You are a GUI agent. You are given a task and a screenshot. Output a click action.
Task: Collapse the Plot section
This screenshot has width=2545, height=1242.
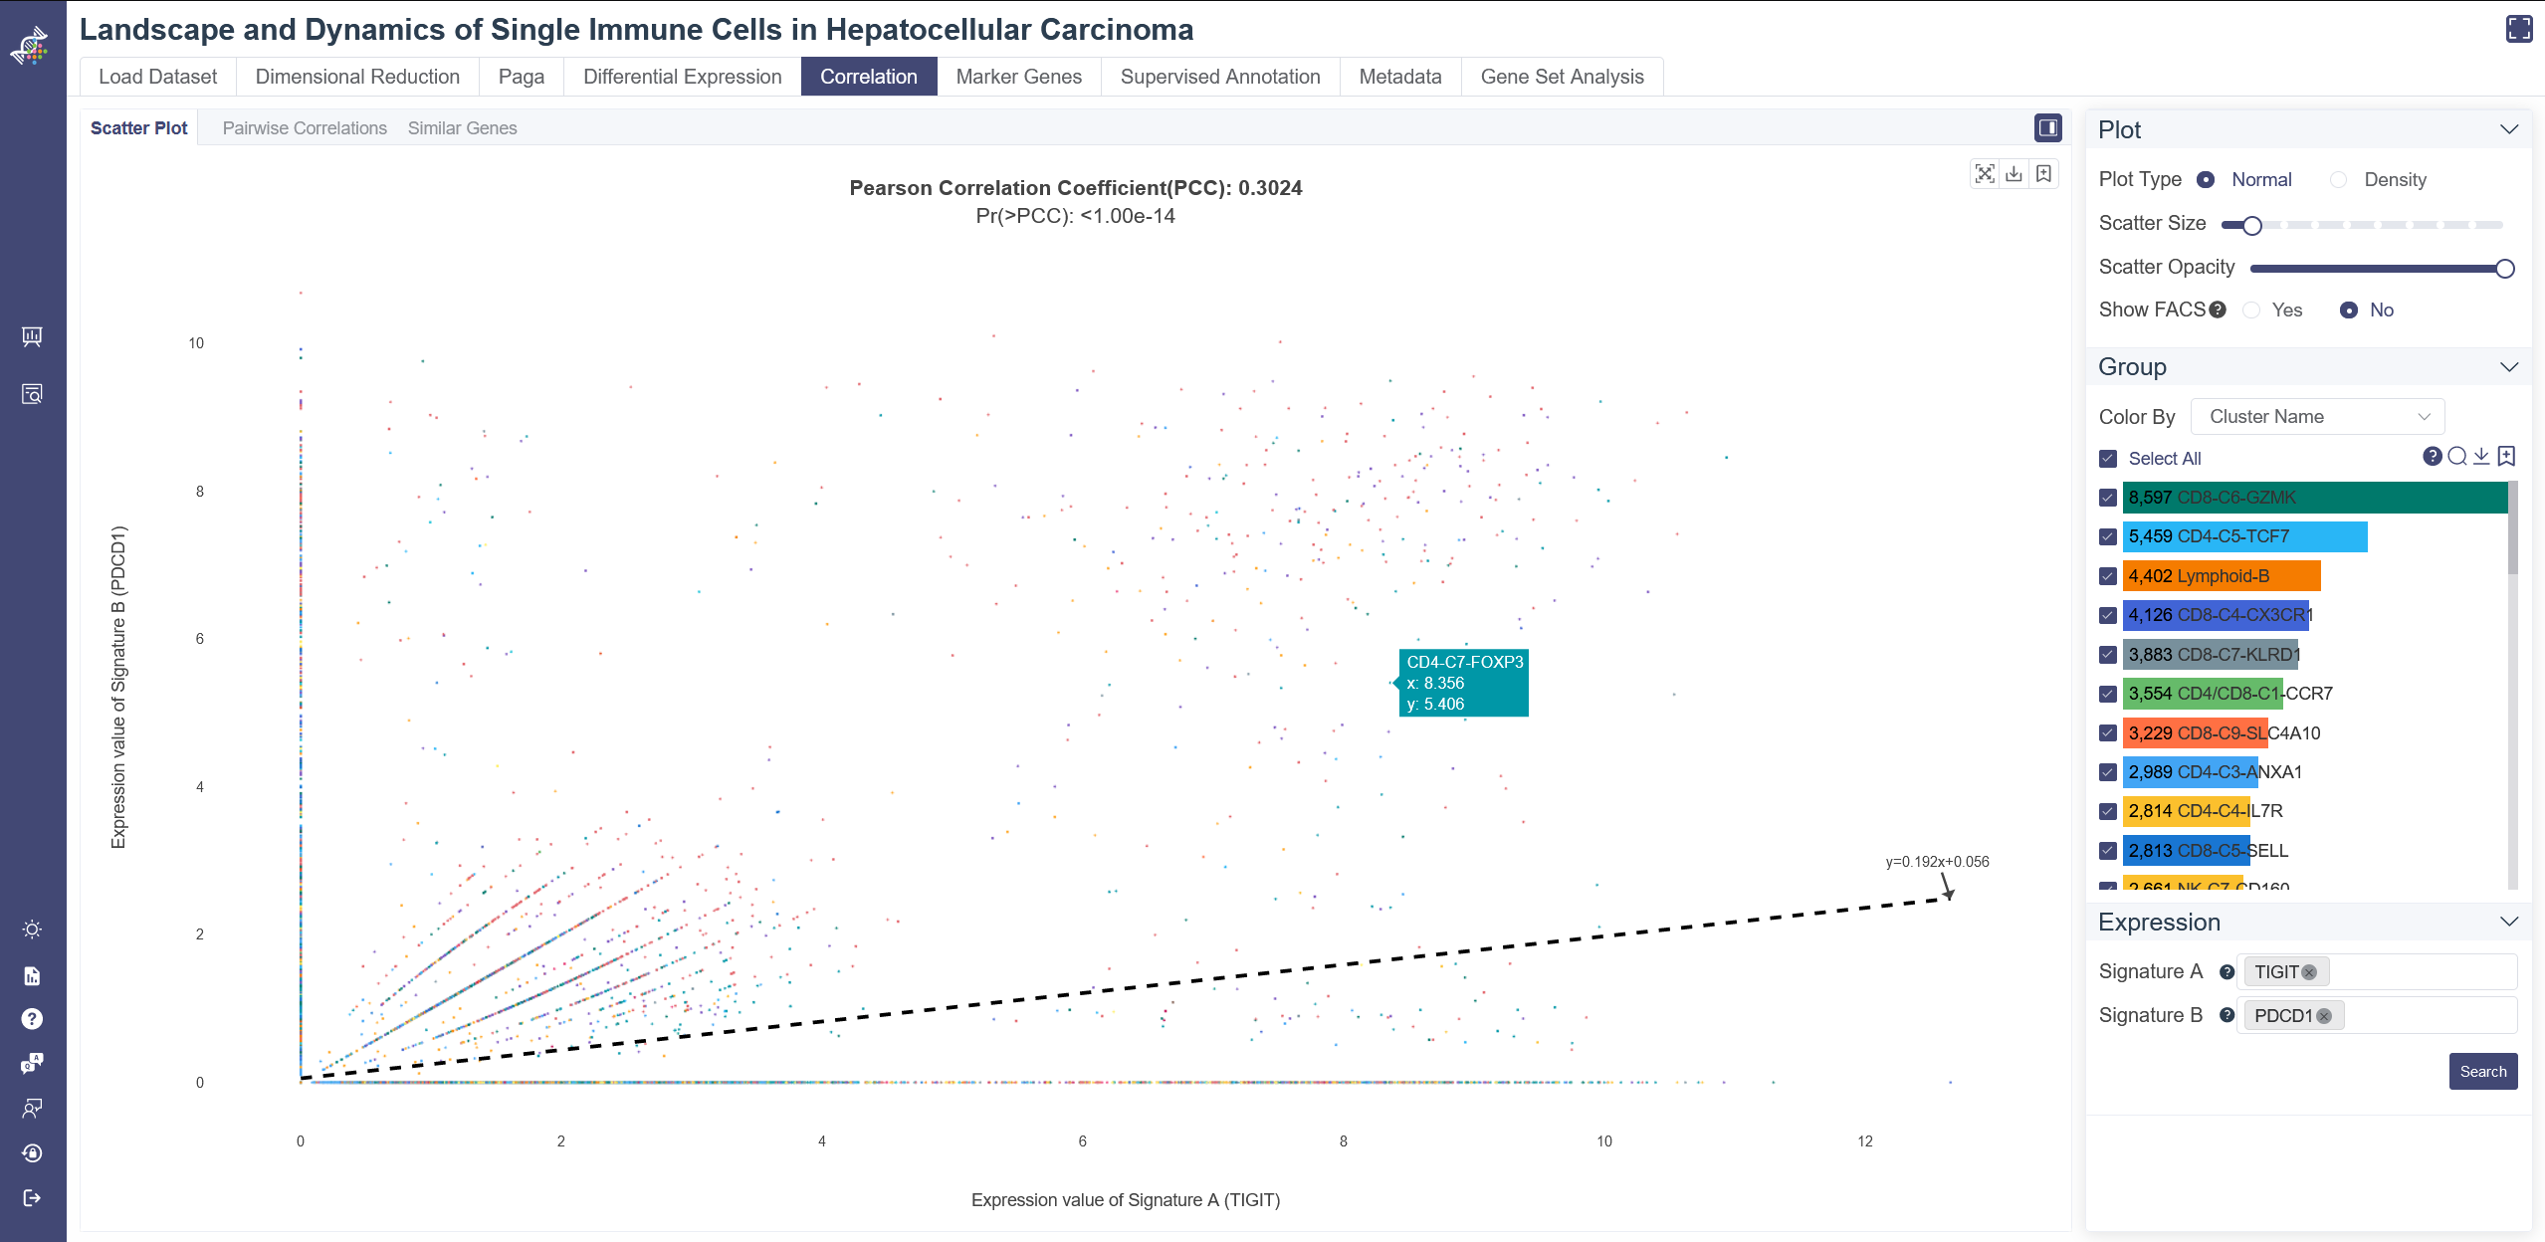point(2508,130)
